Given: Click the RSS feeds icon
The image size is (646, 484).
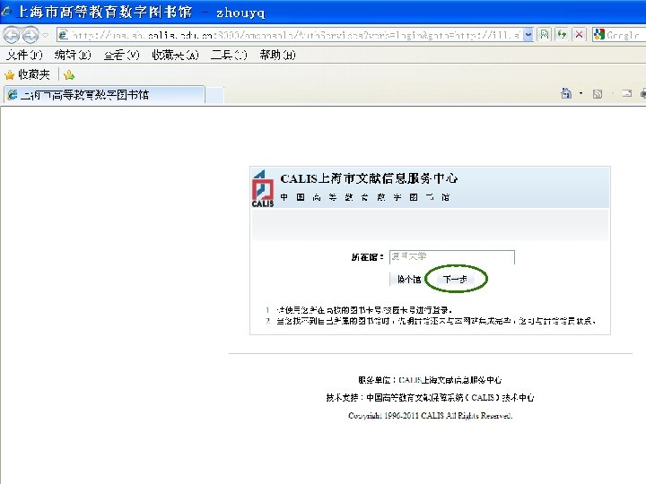Looking at the screenshot, I should point(598,94).
